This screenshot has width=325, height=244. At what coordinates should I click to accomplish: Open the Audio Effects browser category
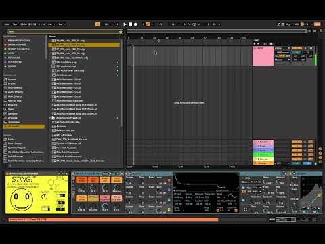[x=16, y=92]
